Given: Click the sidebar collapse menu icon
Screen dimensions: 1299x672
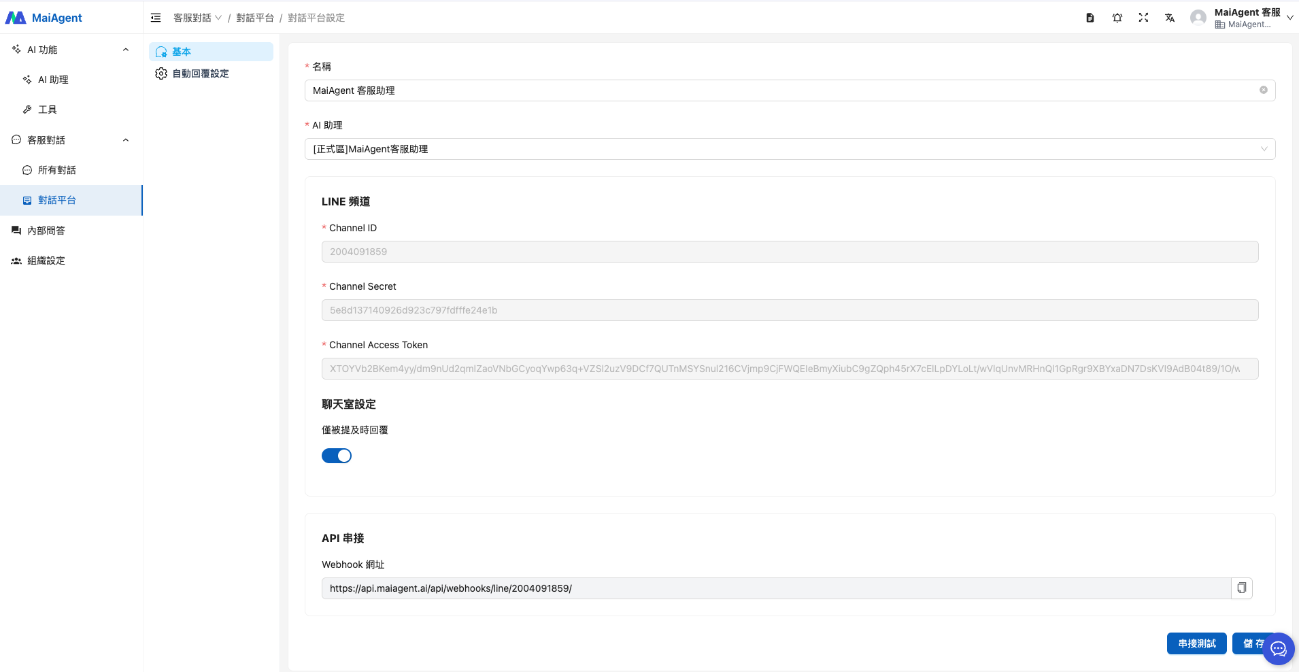Looking at the screenshot, I should coord(156,18).
